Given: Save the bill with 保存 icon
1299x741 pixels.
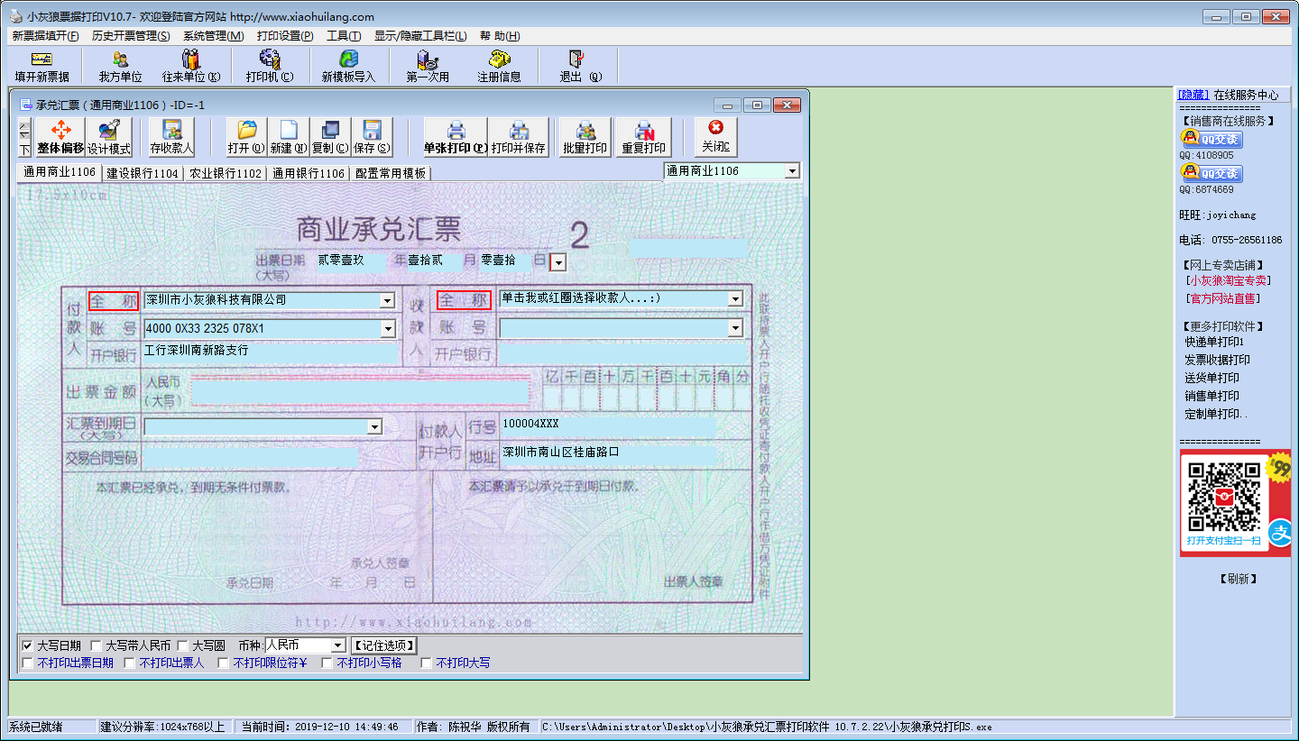Looking at the screenshot, I should (x=371, y=137).
